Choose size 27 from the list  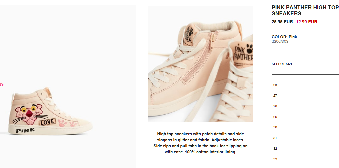275,95
